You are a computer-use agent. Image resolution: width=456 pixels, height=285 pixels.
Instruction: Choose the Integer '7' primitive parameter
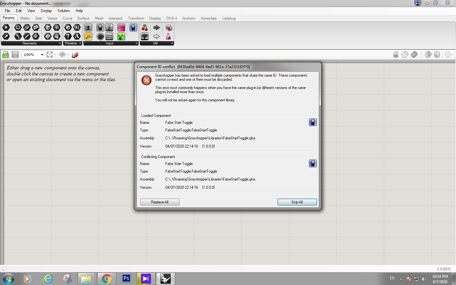tap(68, 36)
